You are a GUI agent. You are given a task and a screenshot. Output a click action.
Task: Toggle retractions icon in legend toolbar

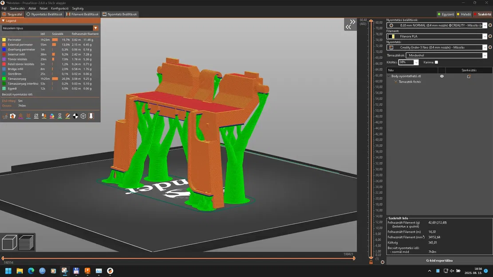click(20, 116)
